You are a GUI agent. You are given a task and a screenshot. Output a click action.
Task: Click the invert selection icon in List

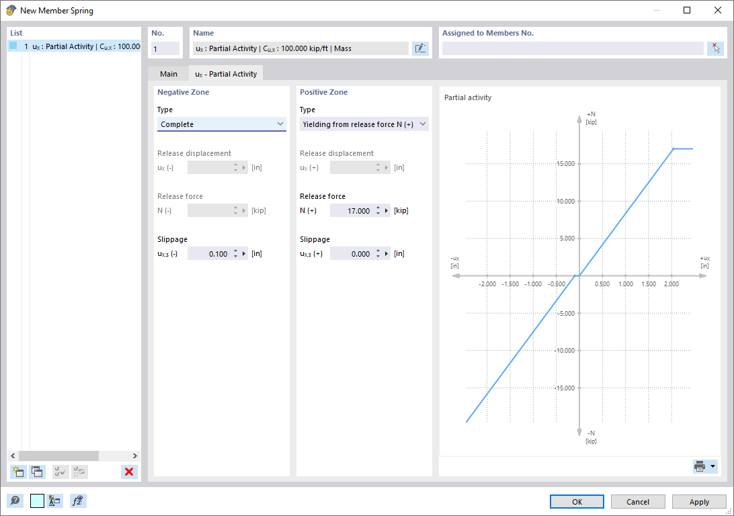(x=79, y=472)
